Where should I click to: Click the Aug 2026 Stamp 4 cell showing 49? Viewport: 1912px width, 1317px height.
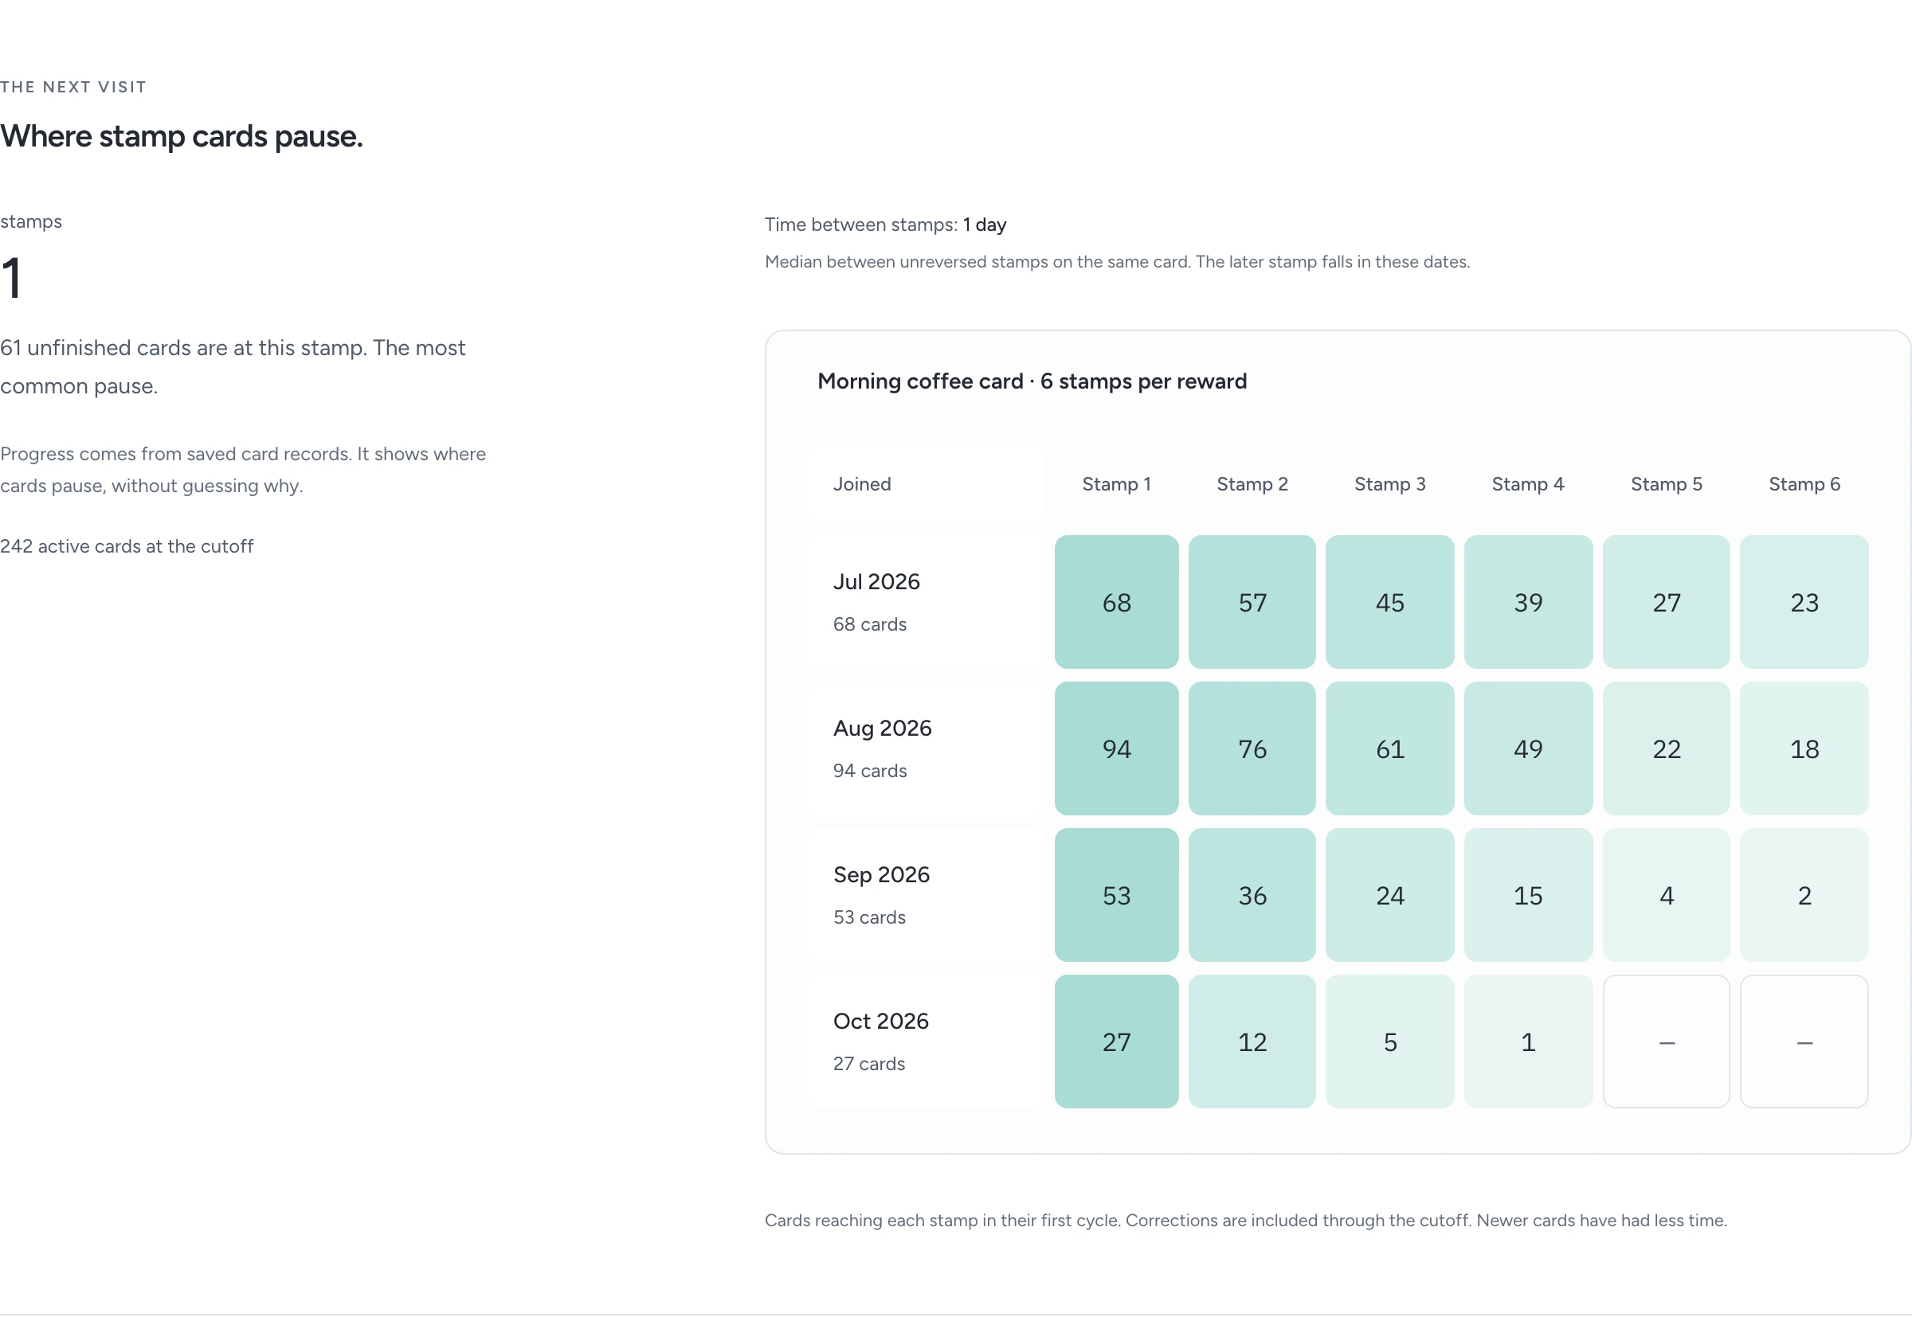(x=1528, y=748)
